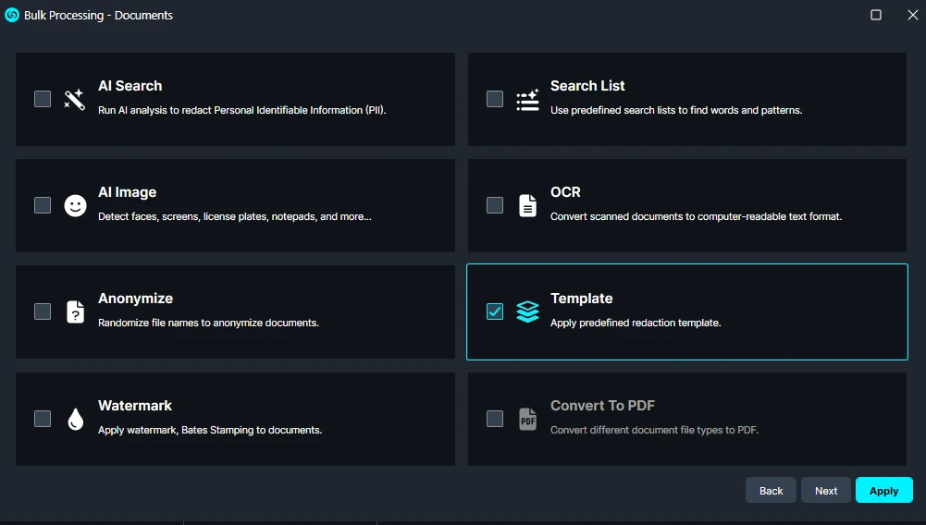Click the 'Watermark' heading
Viewport: 926px width, 525px height.
135,406
